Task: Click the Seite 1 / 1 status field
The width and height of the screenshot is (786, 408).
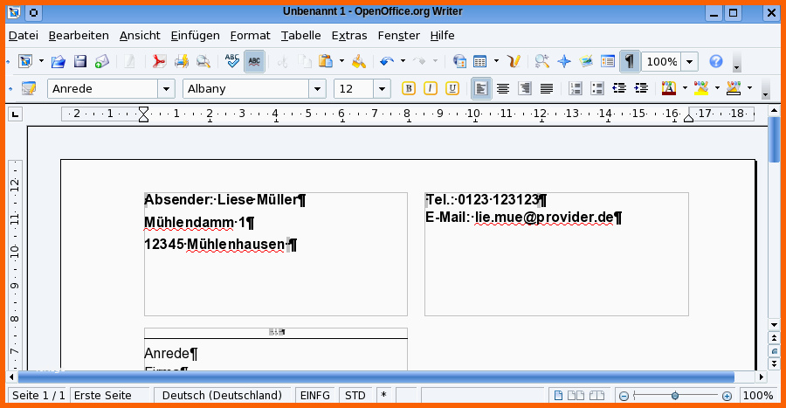Action: (x=38, y=396)
